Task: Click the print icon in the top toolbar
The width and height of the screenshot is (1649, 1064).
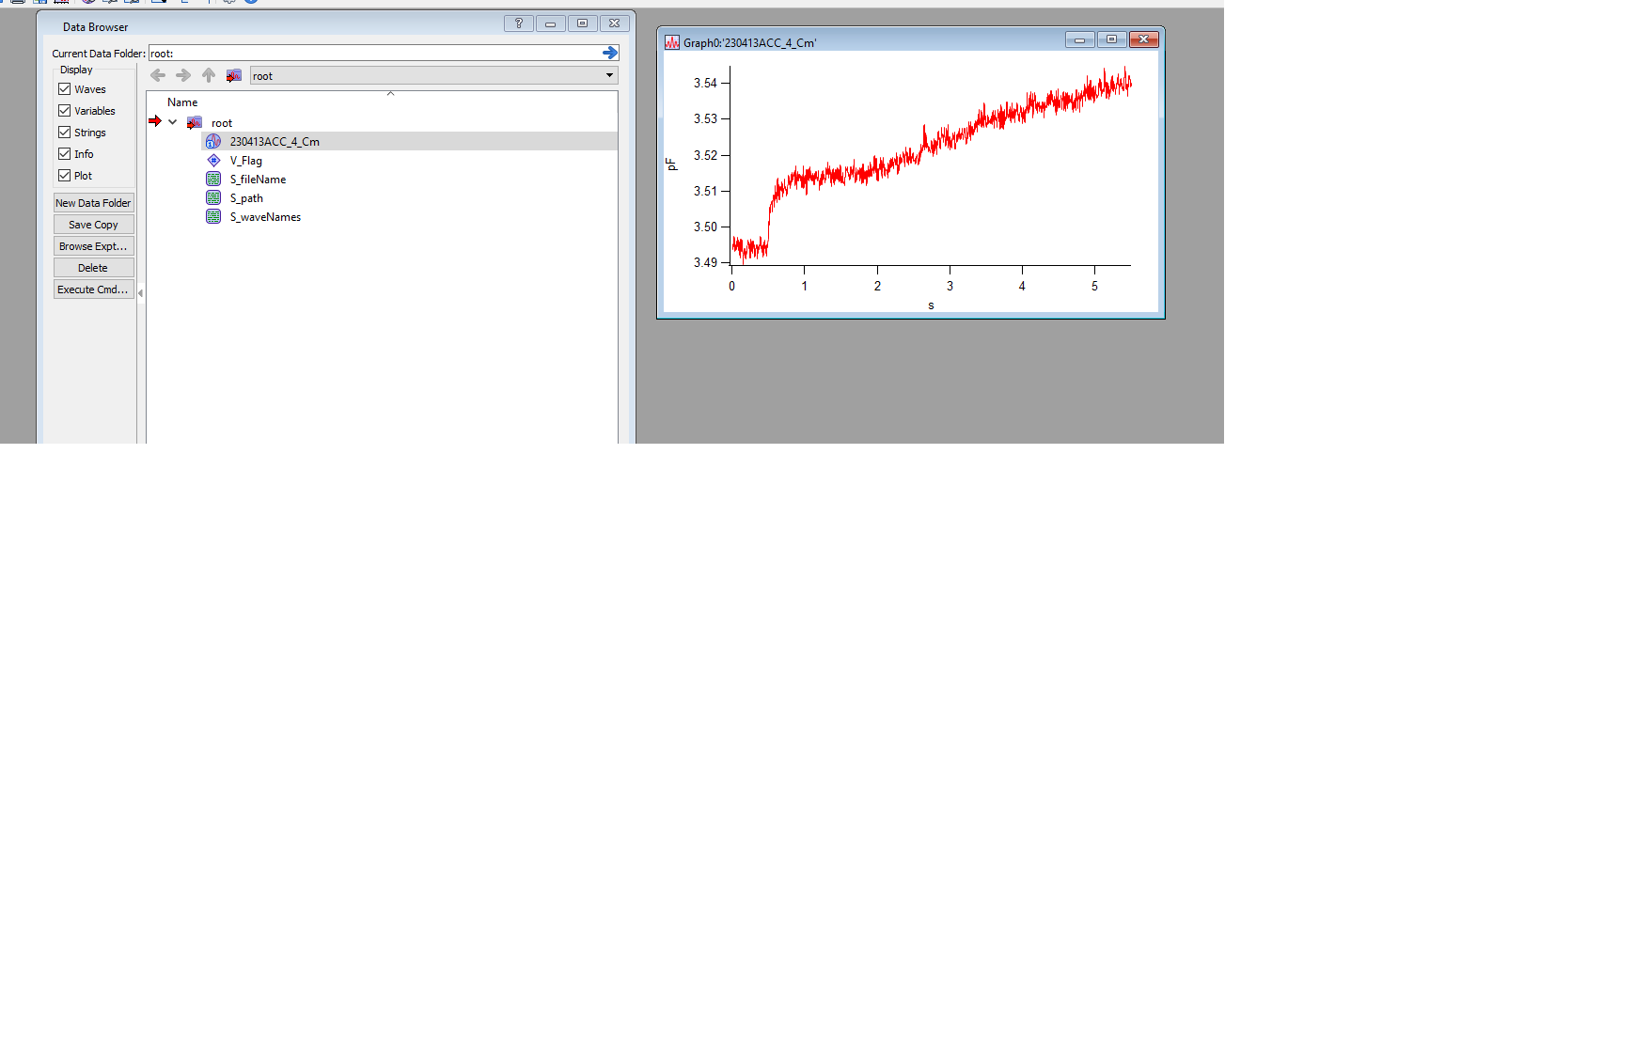Action: 18,2
